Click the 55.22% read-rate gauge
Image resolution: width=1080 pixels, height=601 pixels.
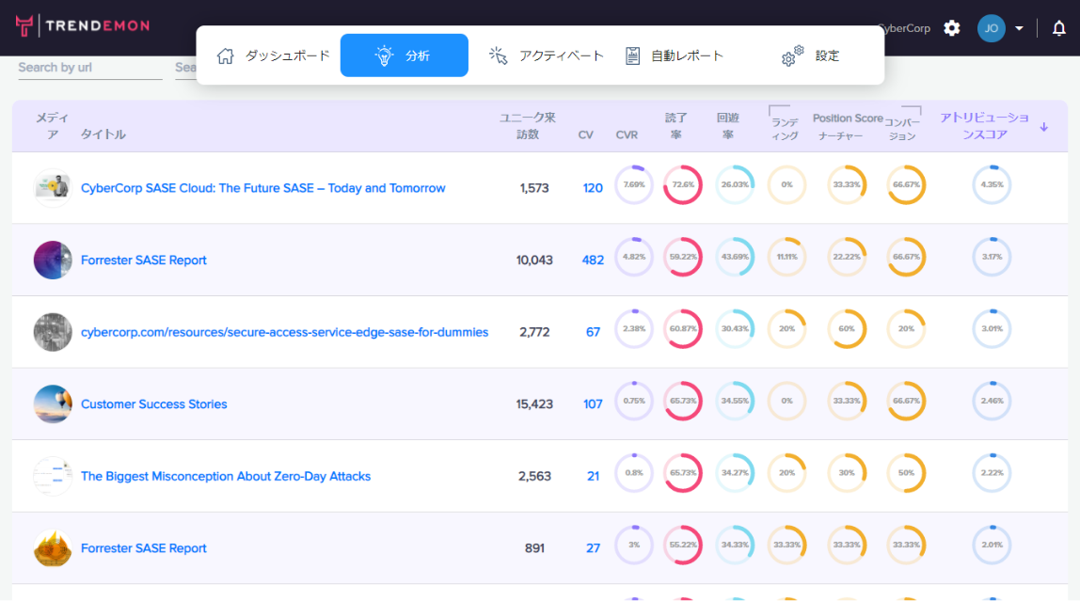tap(683, 545)
